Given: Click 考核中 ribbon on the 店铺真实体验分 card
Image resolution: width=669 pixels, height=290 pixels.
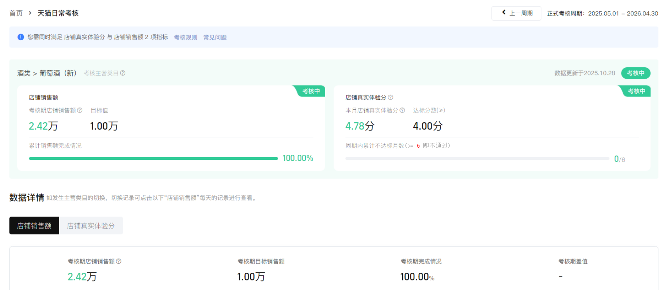Looking at the screenshot, I should coord(636,91).
